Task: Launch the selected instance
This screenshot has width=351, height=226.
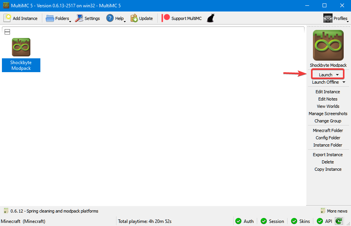Action: point(326,75)
